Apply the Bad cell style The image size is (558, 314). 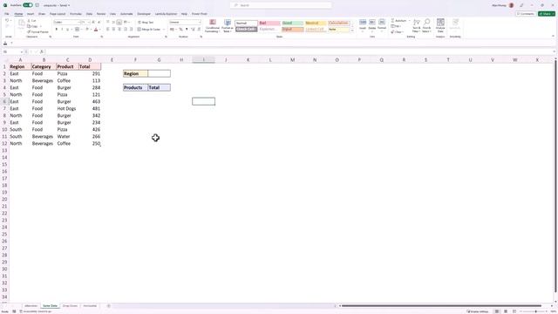(x=269, y=24)
